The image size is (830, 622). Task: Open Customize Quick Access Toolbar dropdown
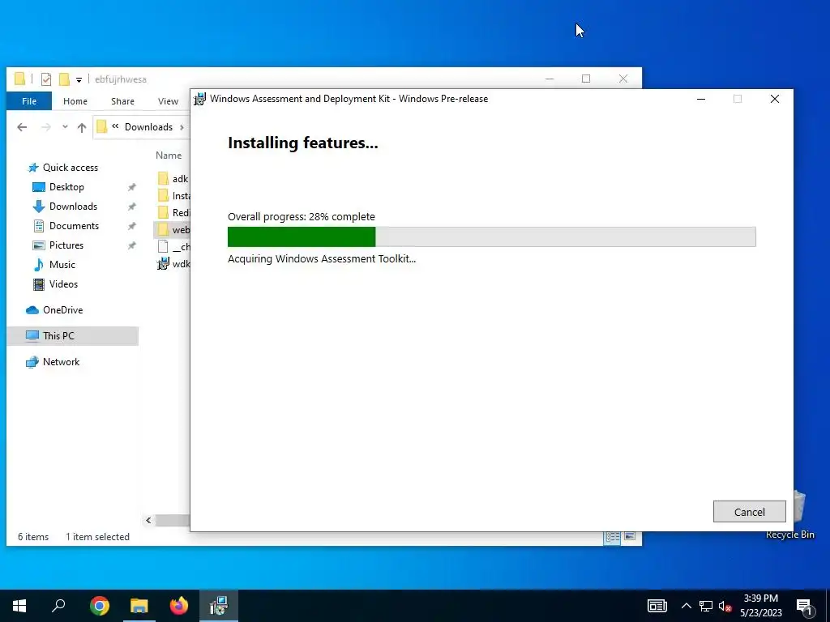[x=79, y=80]
